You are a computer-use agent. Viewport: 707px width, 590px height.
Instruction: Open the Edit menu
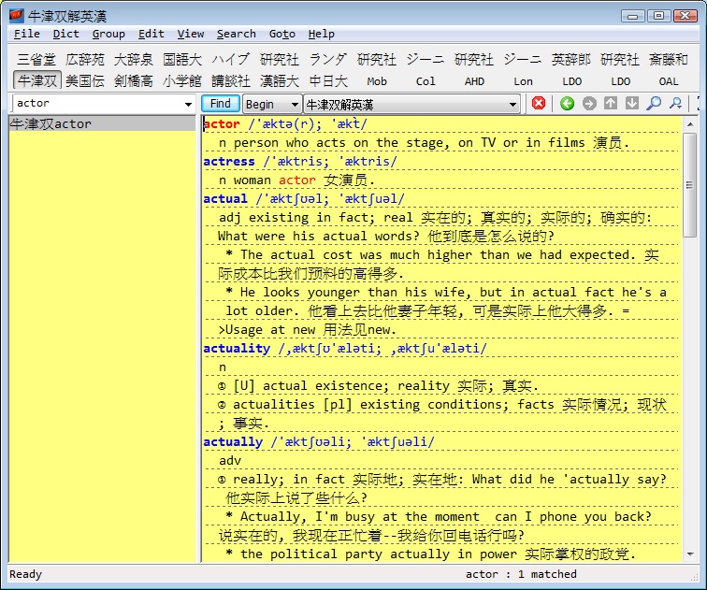pos(151,34)
